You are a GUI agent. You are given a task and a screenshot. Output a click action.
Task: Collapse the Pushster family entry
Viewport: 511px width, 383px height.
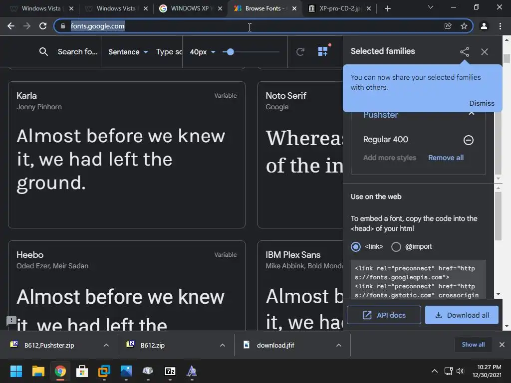471,113
